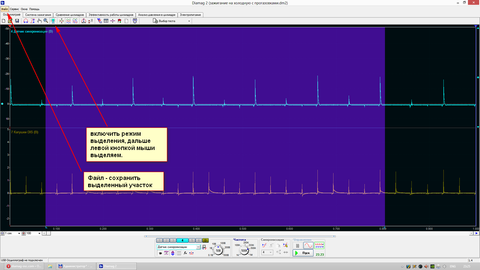Click the Пуск start button
The width and height of the screenshot is (480, 270).
click(x=303, y=253)
